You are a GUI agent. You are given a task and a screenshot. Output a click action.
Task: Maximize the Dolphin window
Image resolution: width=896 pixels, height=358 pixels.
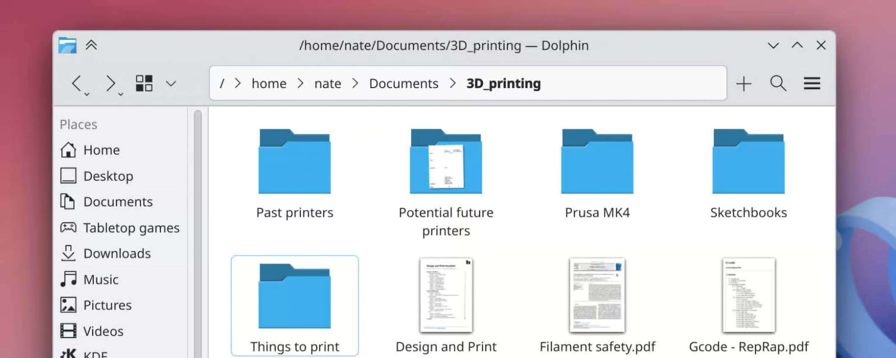click(x=797, y=45)
